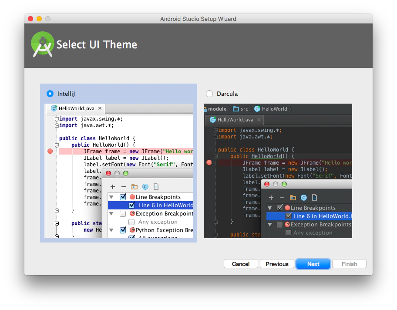Click orange folder icon in light preview toolbar

pos(135,187)
